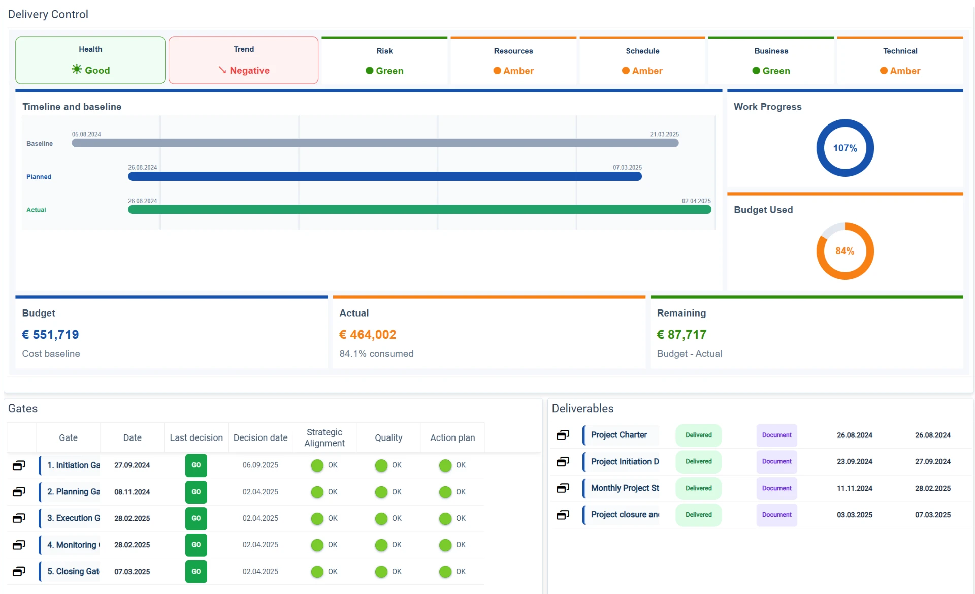Click Delivered badge for Project Charter

699,435
